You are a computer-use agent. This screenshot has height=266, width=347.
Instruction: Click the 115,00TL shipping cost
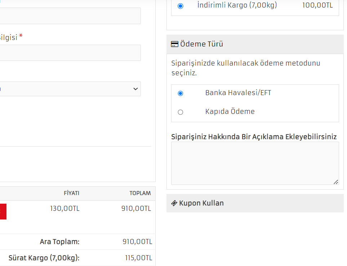tap(139, 258)
